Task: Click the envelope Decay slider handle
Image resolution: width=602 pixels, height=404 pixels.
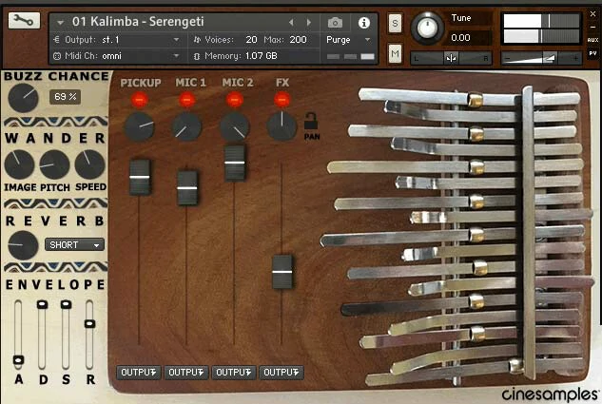Action: click(x=42, y=304)
